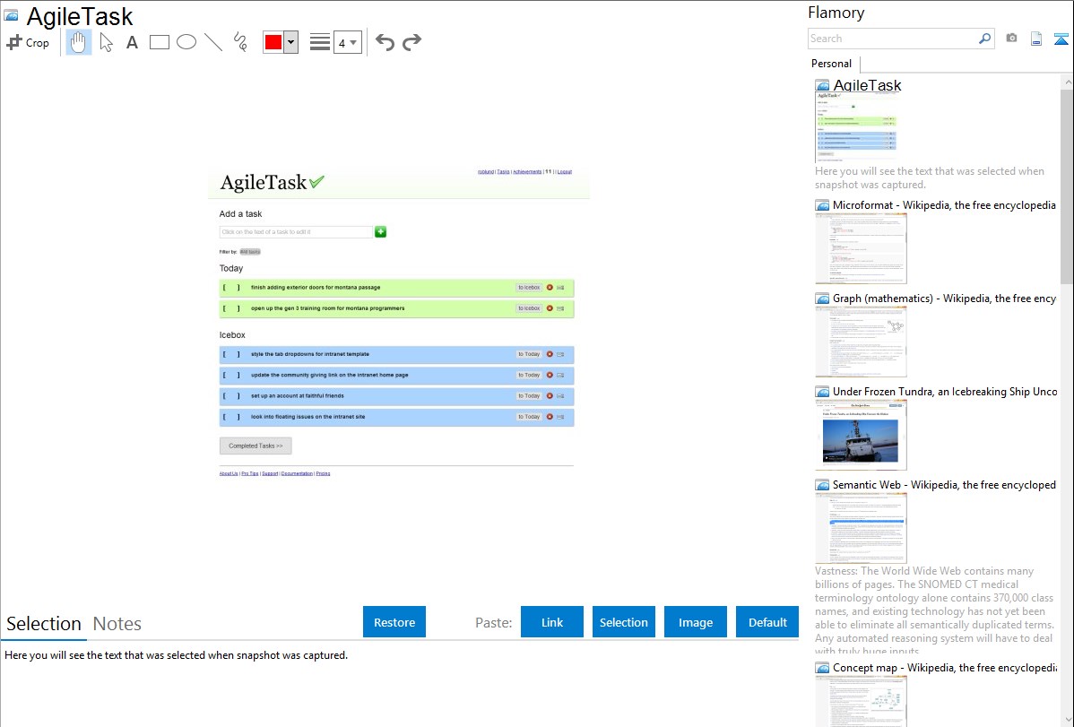The height and width of the screenshot is (727, 1074).
Task: Click the Flamory search field
Action: pos(892,39)
